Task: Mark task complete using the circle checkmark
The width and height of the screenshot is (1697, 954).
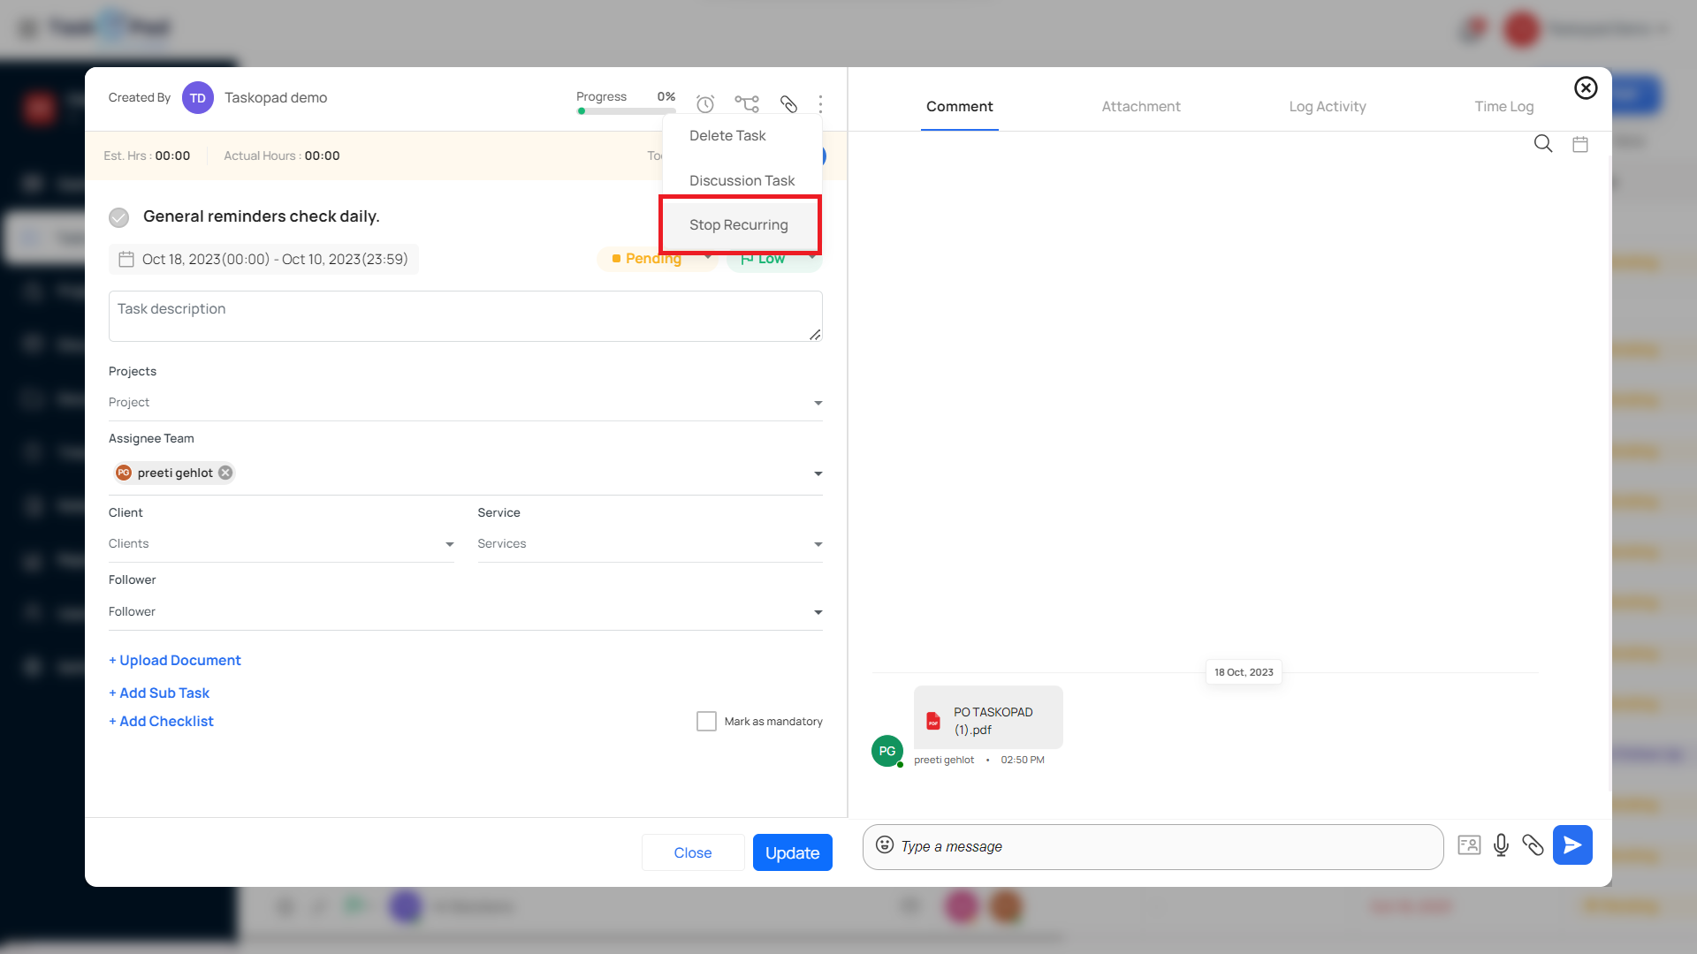Action: click(119, 217)
